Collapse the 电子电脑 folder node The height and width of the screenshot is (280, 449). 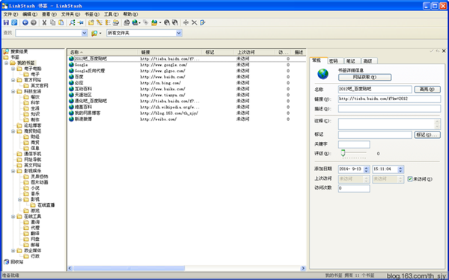13,69
